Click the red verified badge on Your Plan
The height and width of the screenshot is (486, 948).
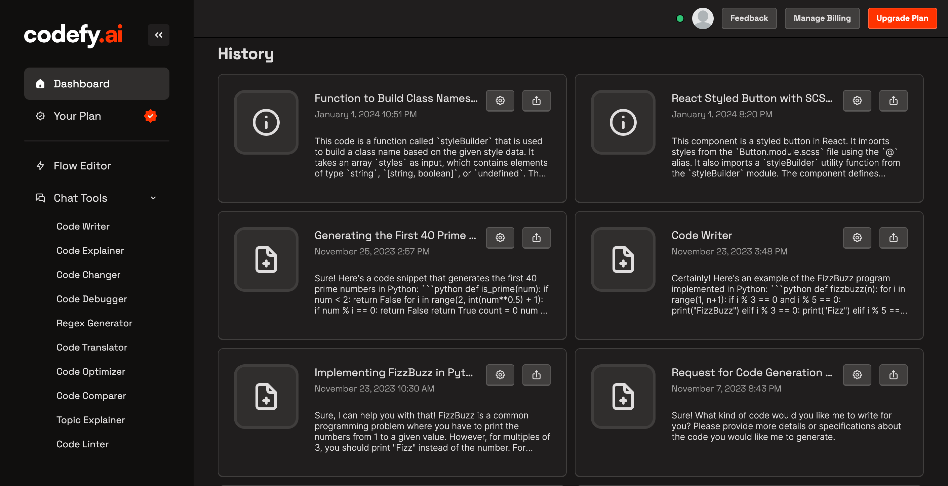click(x=150, y=116)
